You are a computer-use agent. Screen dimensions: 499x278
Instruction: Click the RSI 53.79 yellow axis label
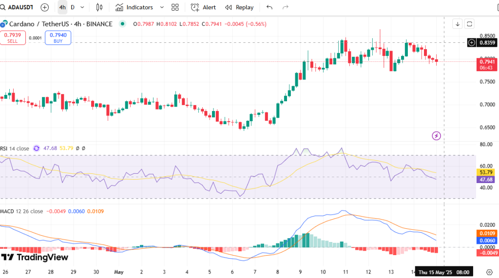(486, 172)
